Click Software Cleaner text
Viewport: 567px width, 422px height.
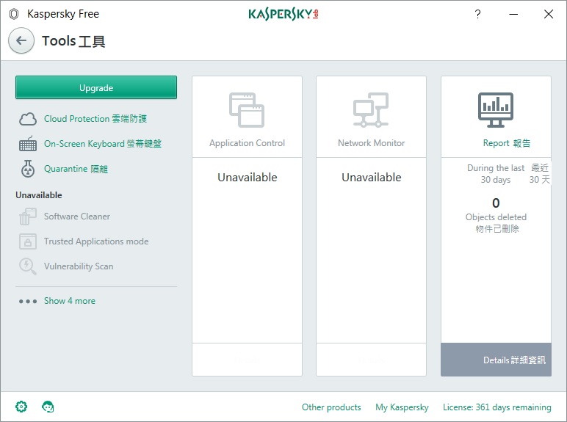pyautogui.click(x=77, y=217)
